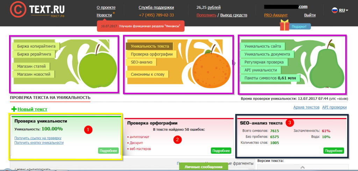
Task: Open the RU language dropdown
Action: tap(343, 10)
